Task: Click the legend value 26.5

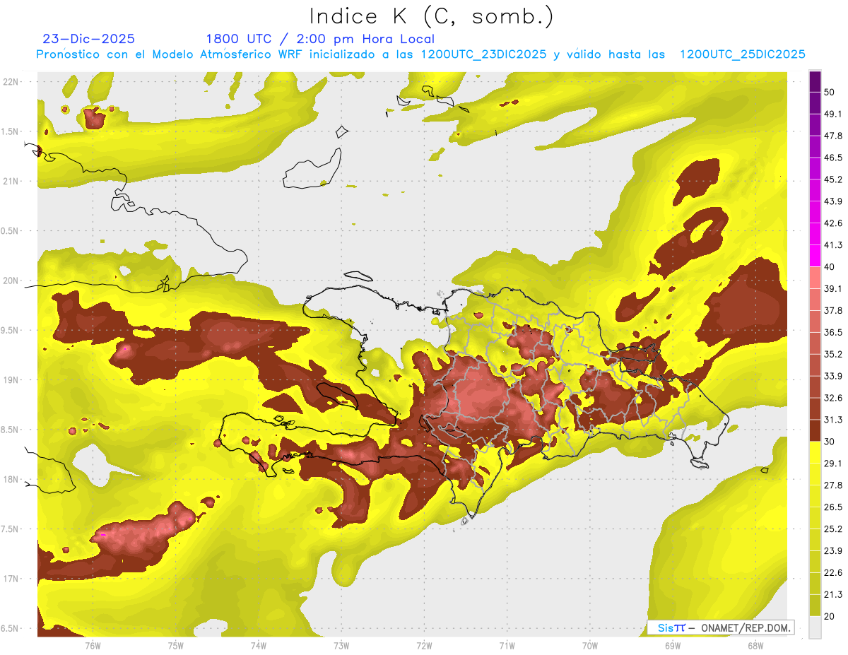Action: pos(833,507)
